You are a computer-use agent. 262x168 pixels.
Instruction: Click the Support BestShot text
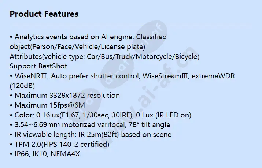[38, 66]
